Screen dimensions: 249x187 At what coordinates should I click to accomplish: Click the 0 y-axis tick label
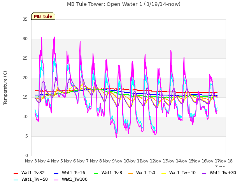coord(26,156)
